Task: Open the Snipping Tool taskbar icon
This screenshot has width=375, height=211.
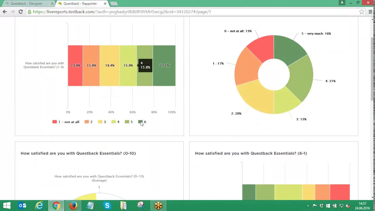Action: point(141,206)
